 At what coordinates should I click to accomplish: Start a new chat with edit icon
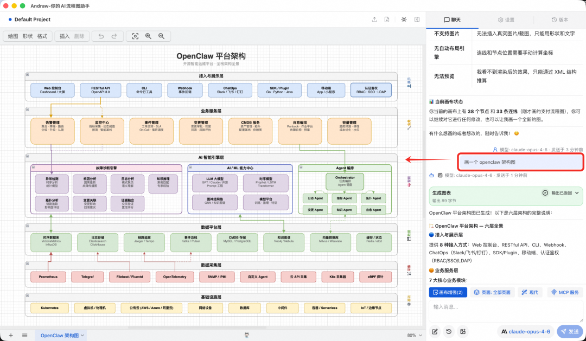click(435, 332)
